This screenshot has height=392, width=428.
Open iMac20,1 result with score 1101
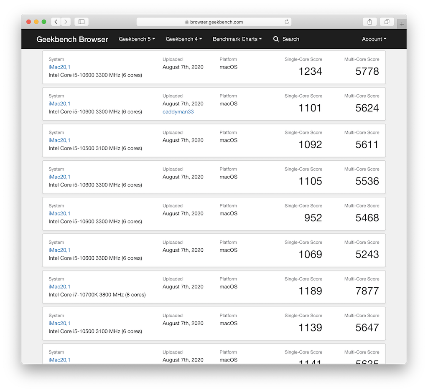pyautogui.click(x=59, y=104)
